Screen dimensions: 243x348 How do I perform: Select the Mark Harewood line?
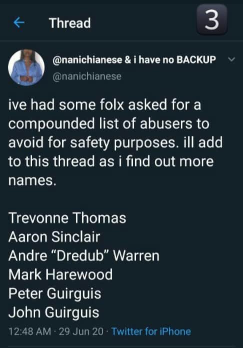click(x=60, y=274)
